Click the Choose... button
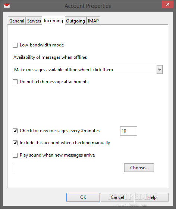Image resolution: width=176 pixels, height=212 pixels. click(139, 168)
